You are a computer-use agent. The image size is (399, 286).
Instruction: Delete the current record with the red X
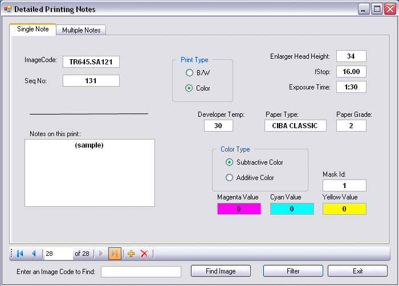tap(144, 254)
